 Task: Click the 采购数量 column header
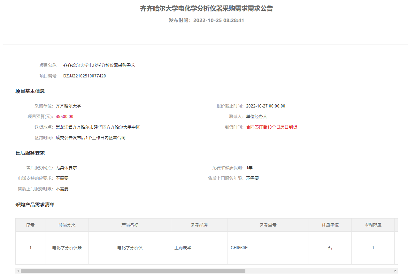click(373, 225)
